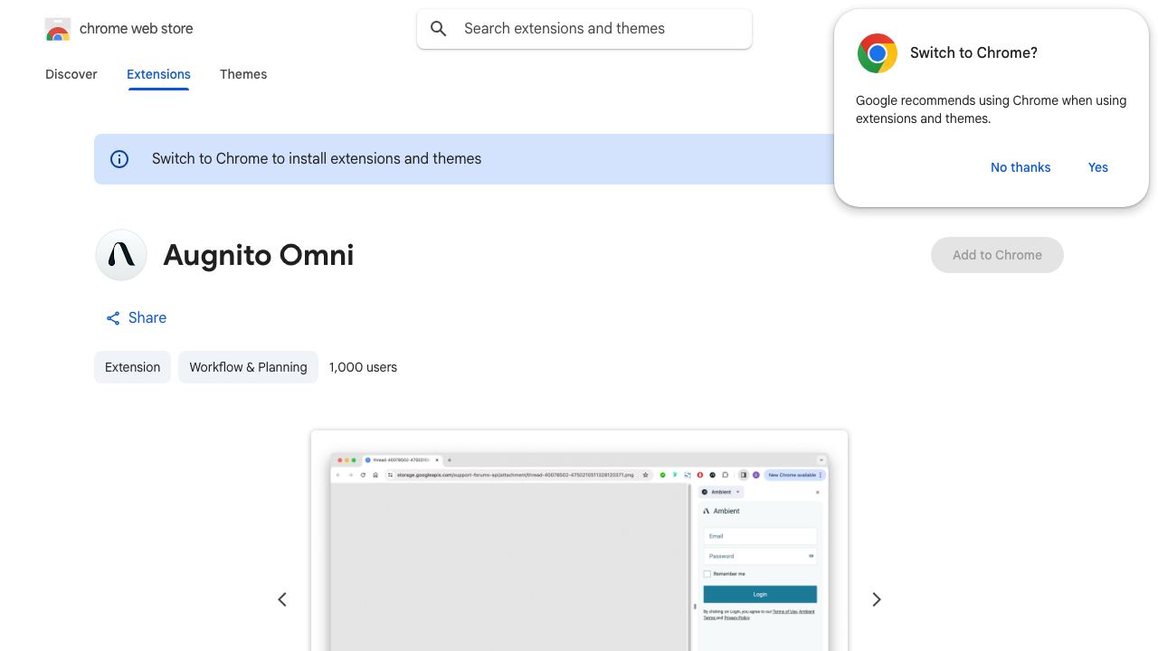Click the Augnito Omni extension logo
Screen dimensions: 1158x651
pos(121,255)
